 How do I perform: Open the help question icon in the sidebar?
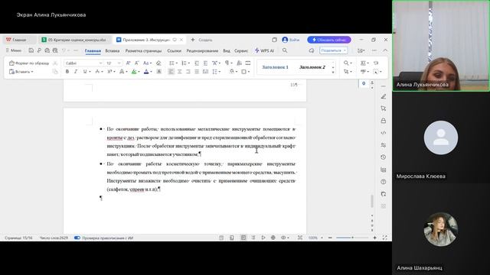point(384,182)
